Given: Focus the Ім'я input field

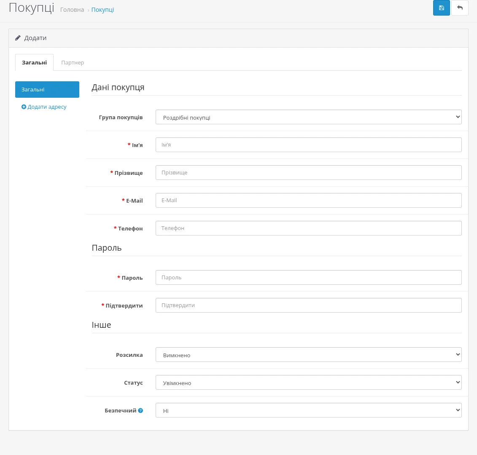Looking at the screenshot, I should pos(308,145).
